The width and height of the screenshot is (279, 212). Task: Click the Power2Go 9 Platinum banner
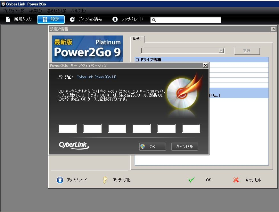point(87,49)
